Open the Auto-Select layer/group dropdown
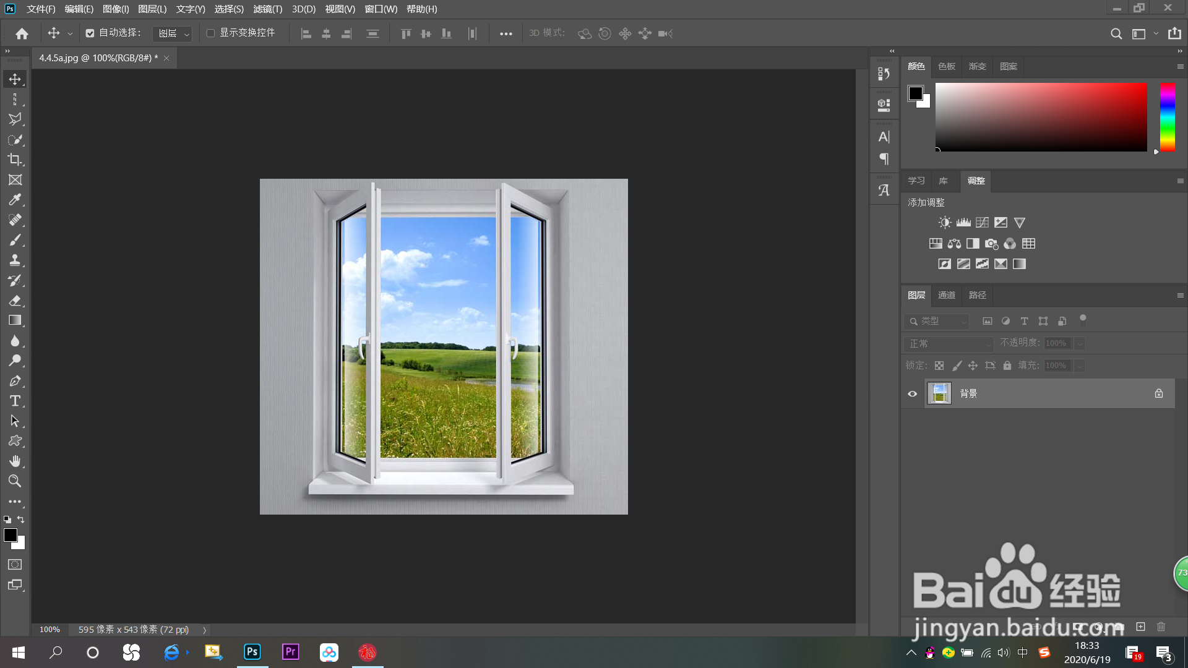This screenshot has width=1188, height=668. click(172, 33)
